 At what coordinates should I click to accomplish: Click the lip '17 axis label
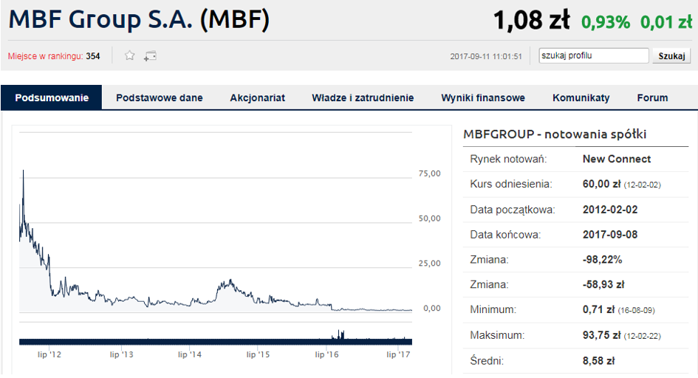[398, 354]
